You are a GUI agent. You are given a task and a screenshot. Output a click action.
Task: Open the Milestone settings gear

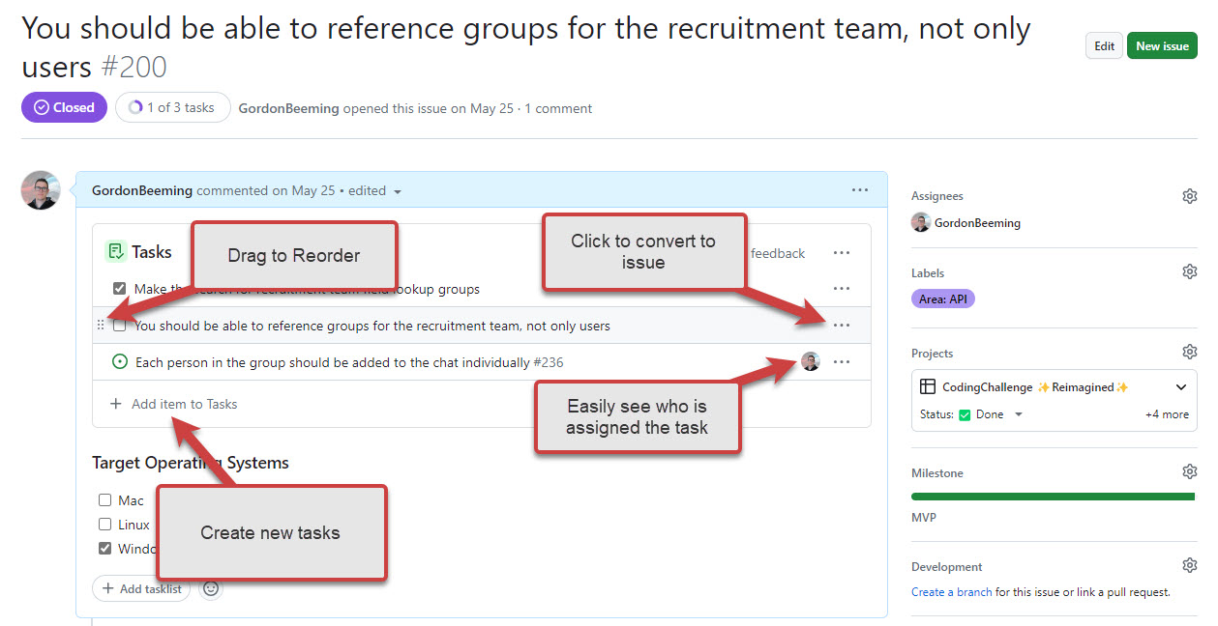pos(1189,472)
